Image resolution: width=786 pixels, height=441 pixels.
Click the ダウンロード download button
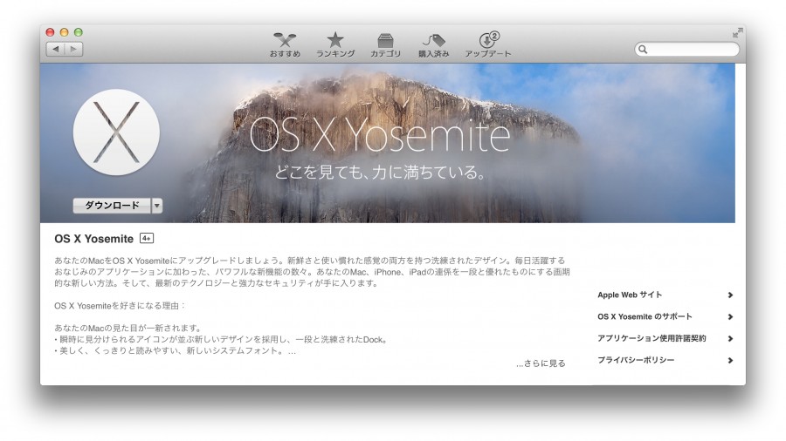112,206
